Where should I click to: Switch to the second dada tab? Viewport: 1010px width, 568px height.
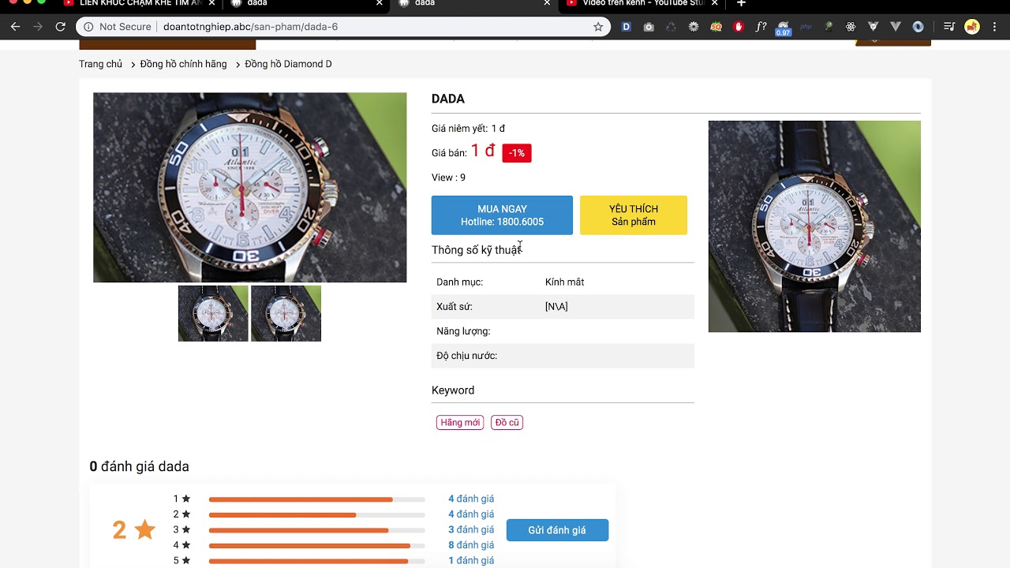pyautogui.click(x=473, y=4)
